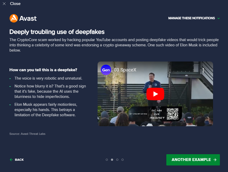228x172 pixels.
Task: Open the 03 SpaceX video title
Action: pyautogui.click(x=125, y=70)
